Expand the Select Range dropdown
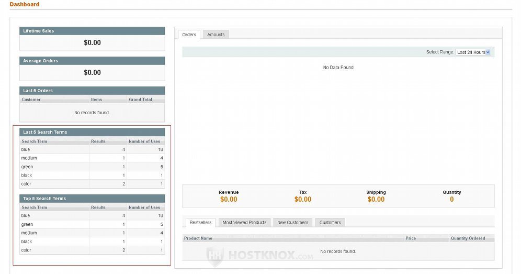 tap(473, 52)
